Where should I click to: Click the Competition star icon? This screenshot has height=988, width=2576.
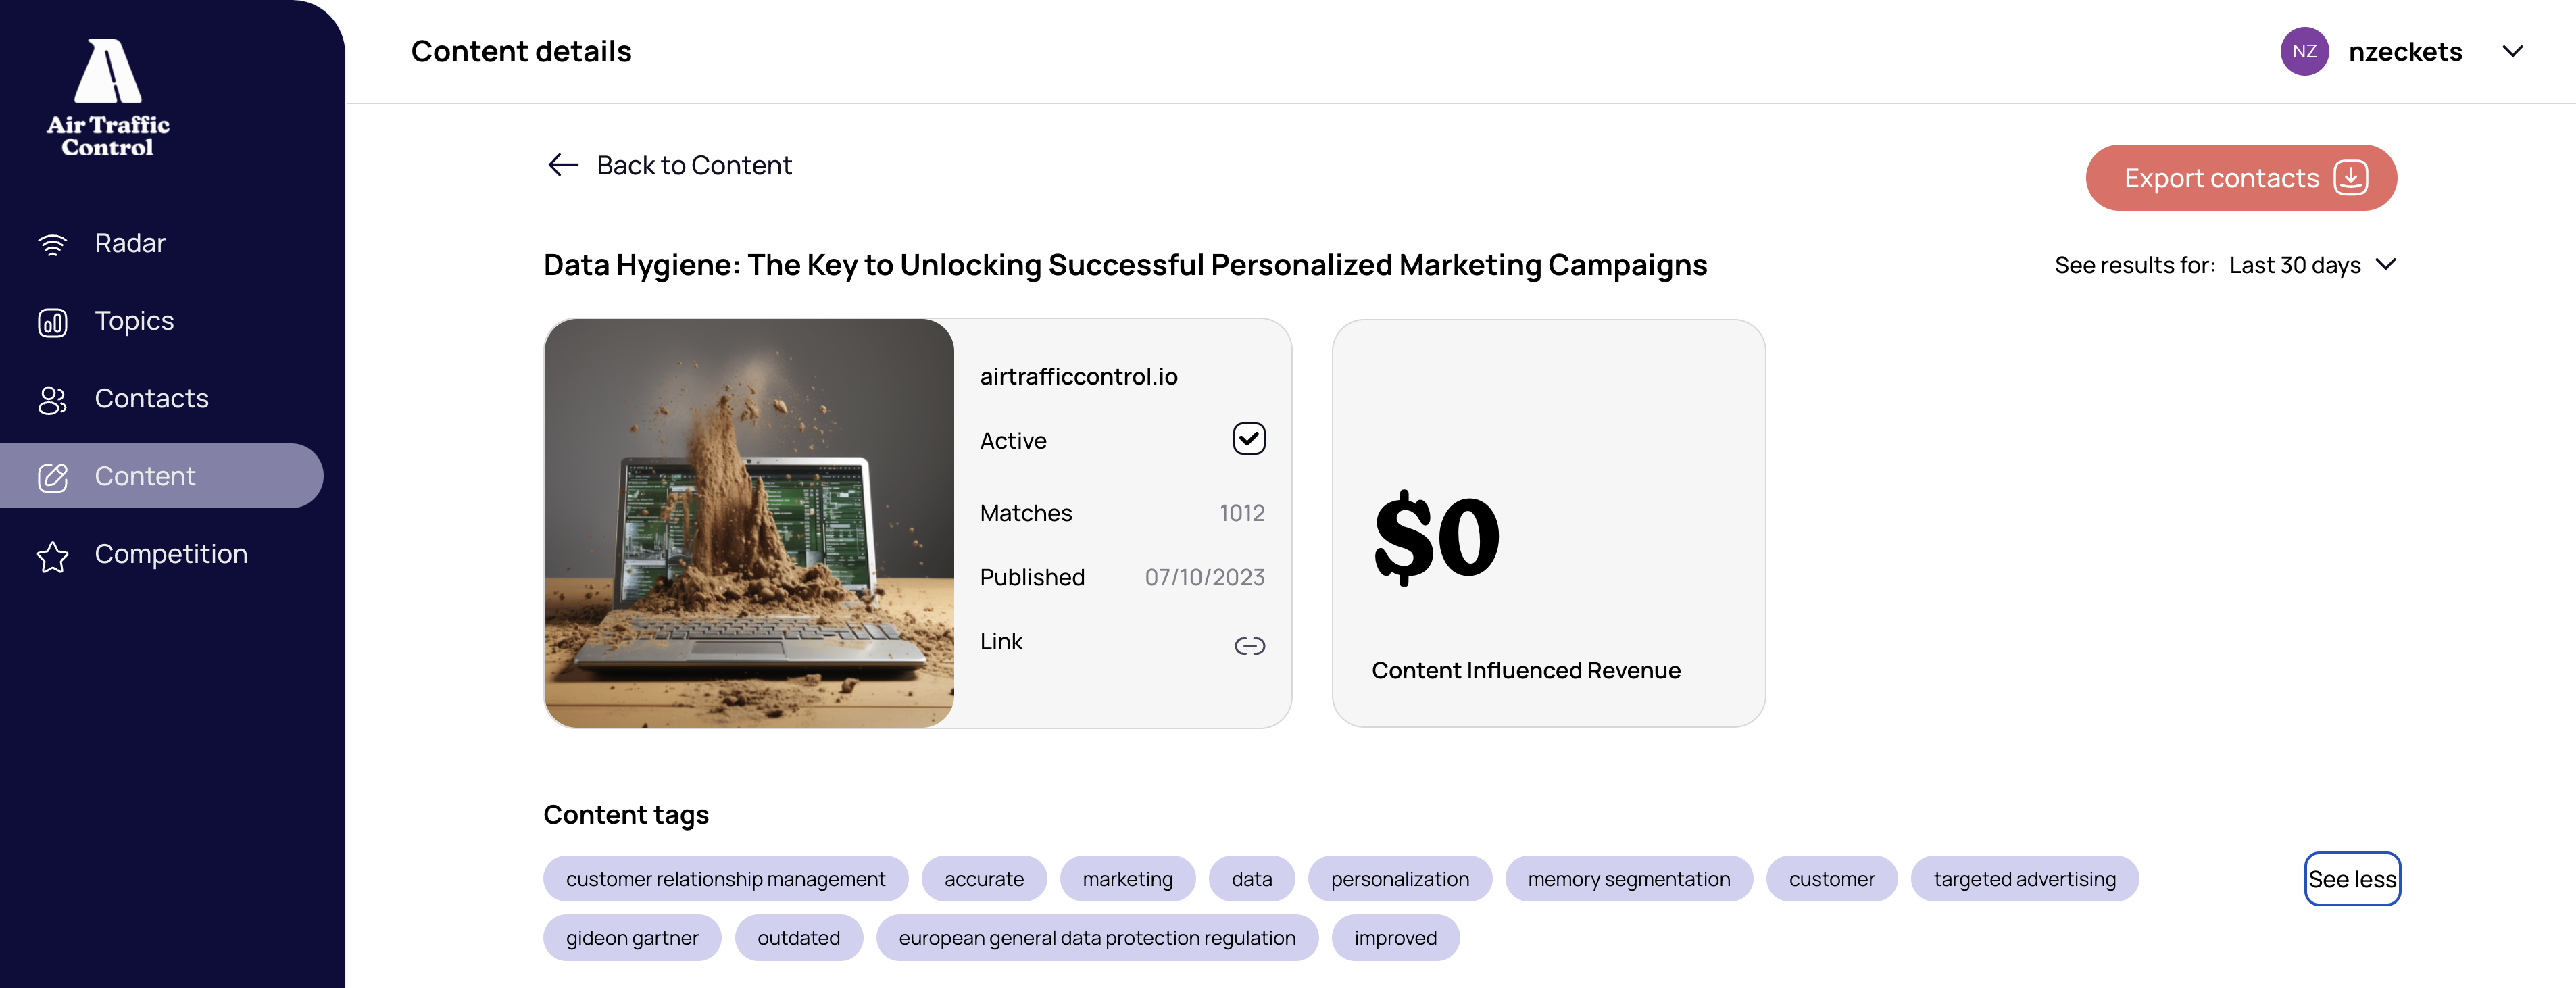(x=52, y=556)
